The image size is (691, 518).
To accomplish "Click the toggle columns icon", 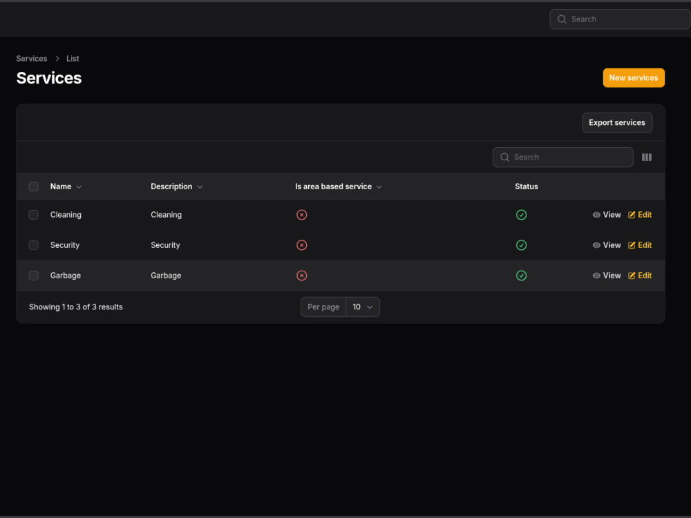I will tap(647, 157).
